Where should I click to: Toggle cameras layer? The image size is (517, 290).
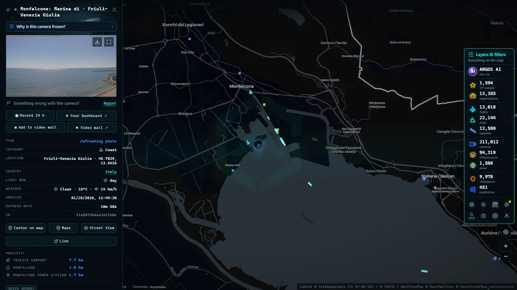point(489,144)
